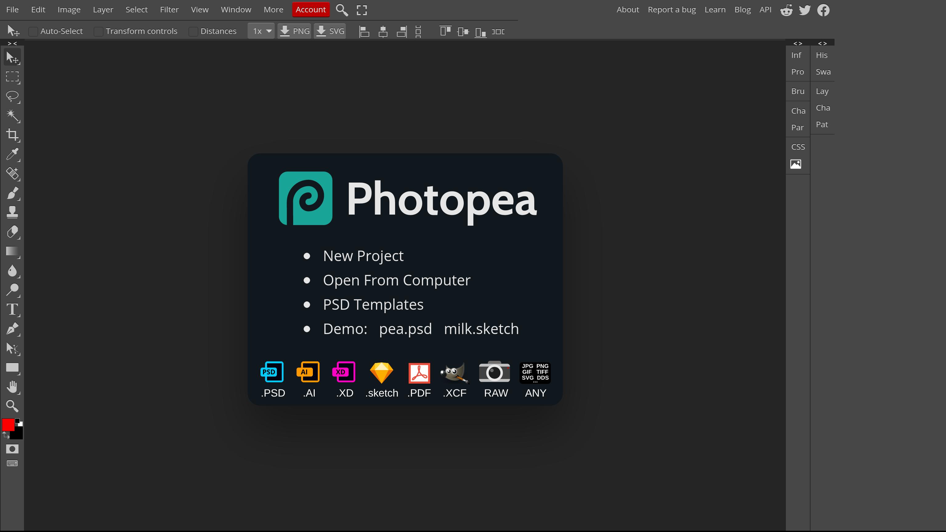Click the search magnifier in menu bar
This screenshot has height=532, width=946.
[342, 10]
